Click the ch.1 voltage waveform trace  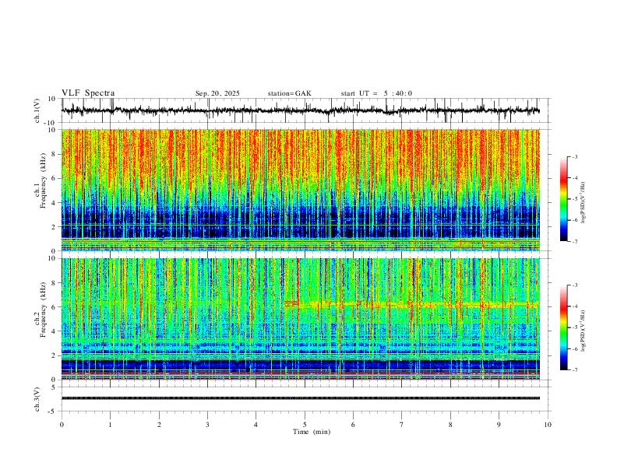300,110
